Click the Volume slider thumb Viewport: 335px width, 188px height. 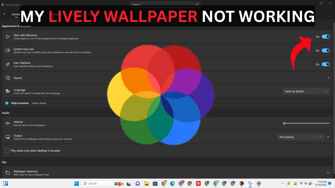point(284,123)
